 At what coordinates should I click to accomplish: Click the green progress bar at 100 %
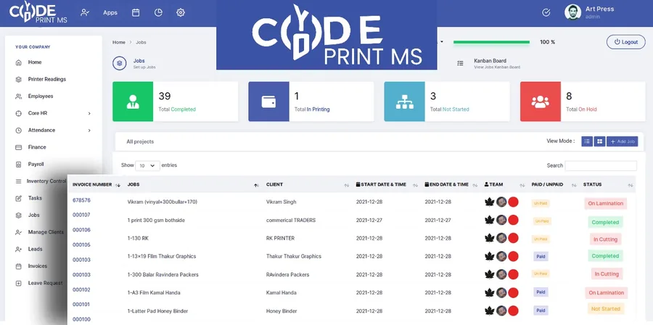(x=491, y=42)
